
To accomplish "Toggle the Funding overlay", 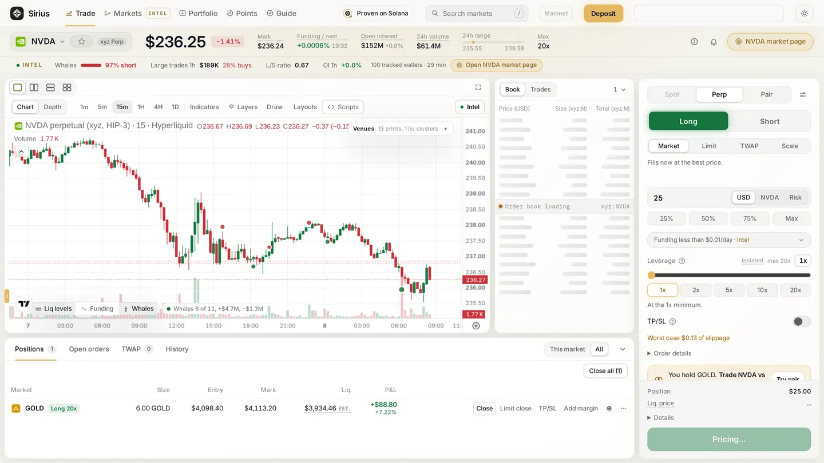I will coord(97,309).
